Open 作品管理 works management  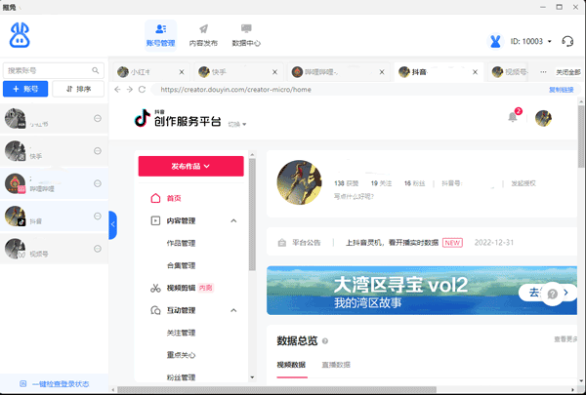pos(181,243)
